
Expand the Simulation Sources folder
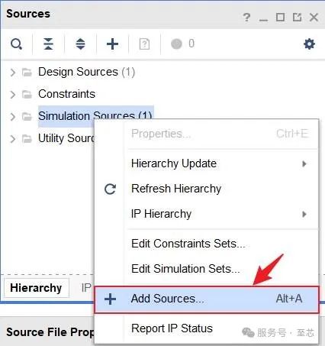click(13, 117)
